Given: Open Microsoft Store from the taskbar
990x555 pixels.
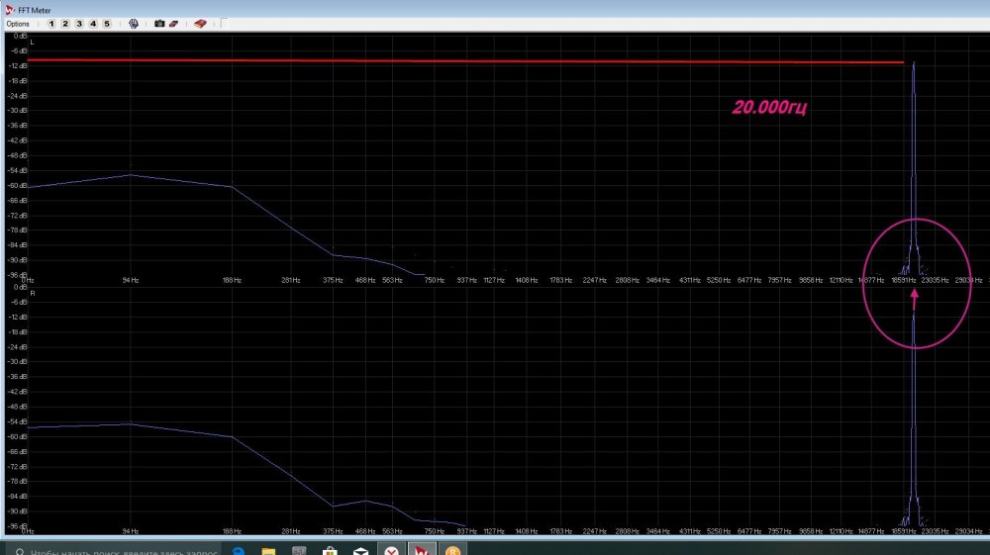Looking at the screenshot, I should pos(331,550).
